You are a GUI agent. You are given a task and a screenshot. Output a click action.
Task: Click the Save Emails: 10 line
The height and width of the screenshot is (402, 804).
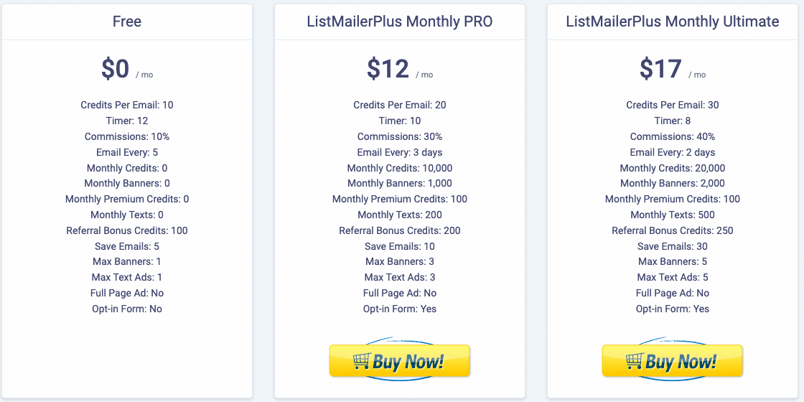[399, 246]
